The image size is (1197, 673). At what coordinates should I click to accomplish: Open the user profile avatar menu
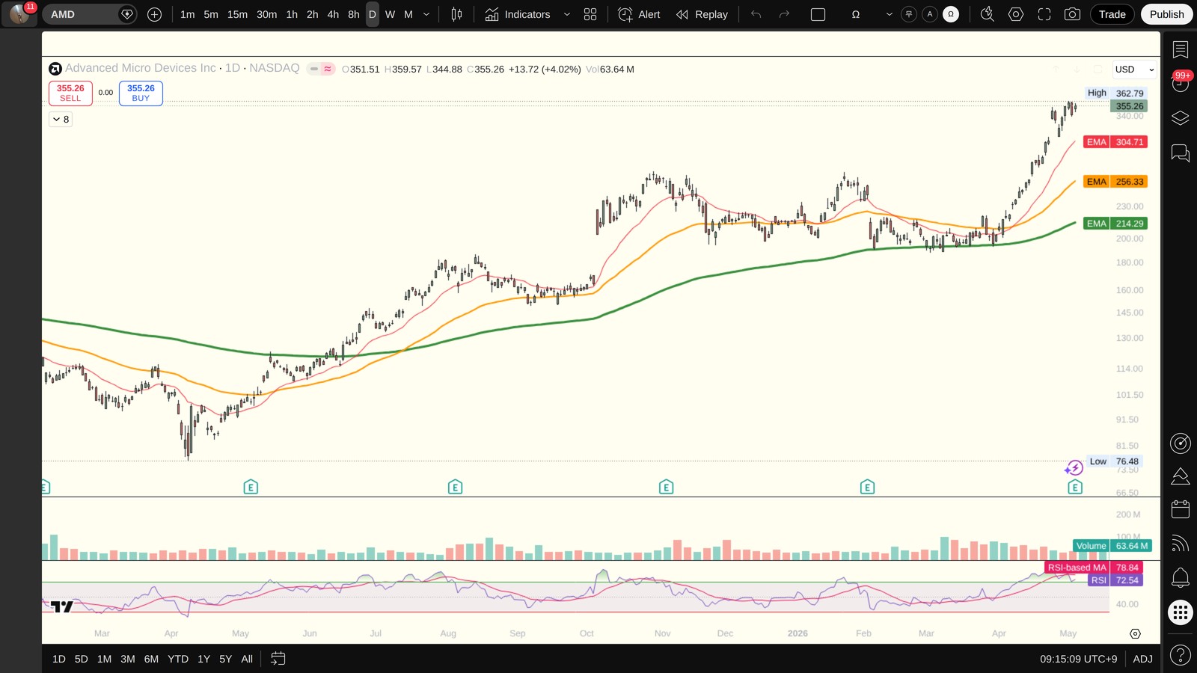pyautogui.click(x=19, y=14)
